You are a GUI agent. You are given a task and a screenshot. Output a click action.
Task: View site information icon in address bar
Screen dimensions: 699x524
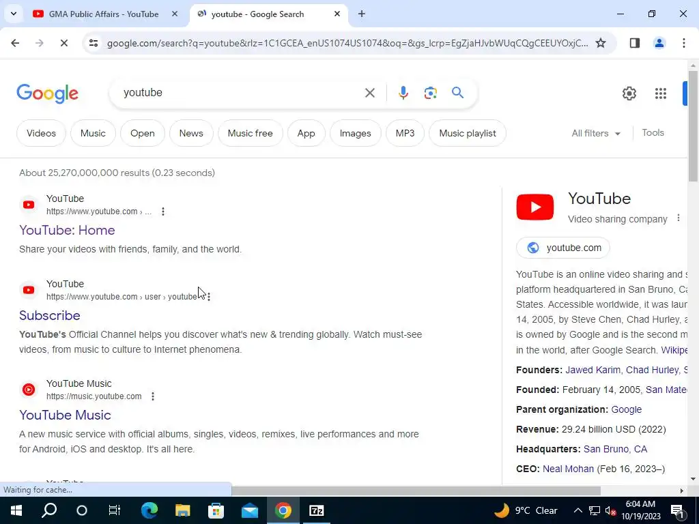pyautogui.click(x=93, y=43)
